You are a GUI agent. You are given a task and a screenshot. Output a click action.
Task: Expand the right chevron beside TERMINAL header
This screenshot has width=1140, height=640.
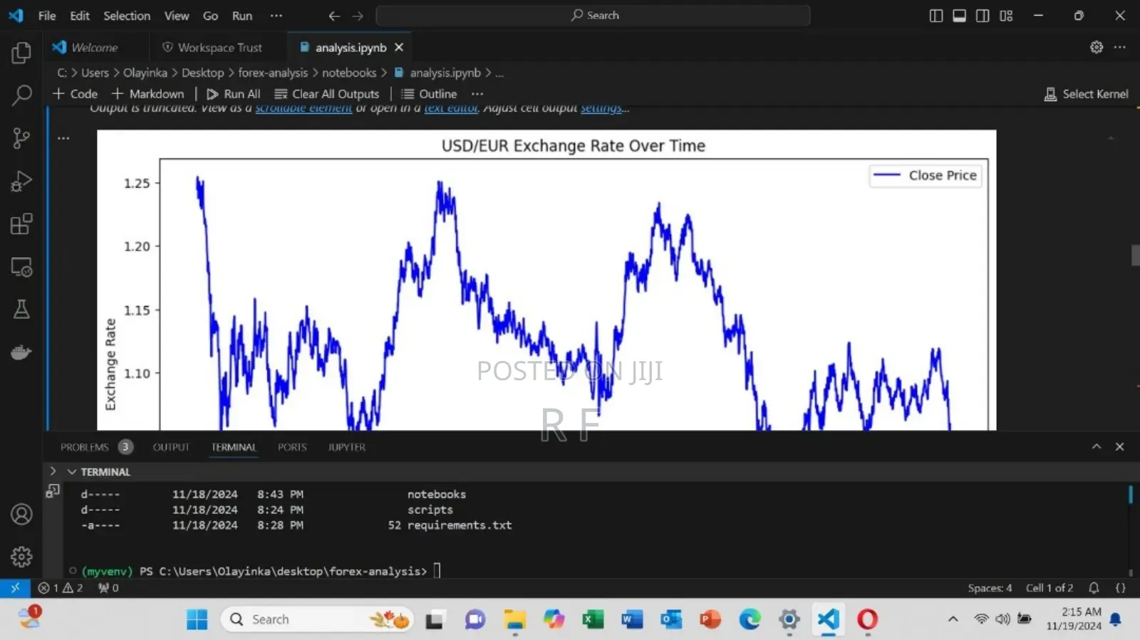(x=53, y=471)
